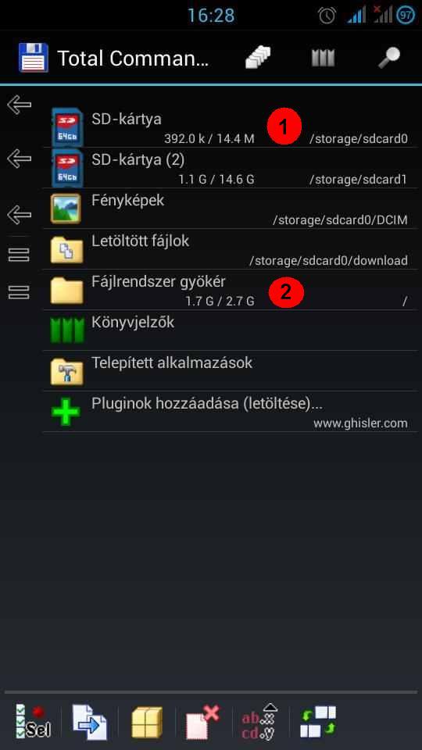Open SD-kártya at /storage/sdcard0
The width and height of the screenshot is (422, 750).
pyautogui.click(x=230, y=127)
